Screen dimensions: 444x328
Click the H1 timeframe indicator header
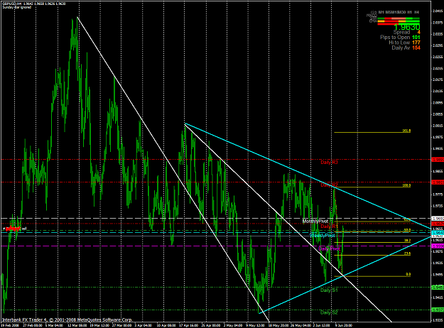click(409, 12)
